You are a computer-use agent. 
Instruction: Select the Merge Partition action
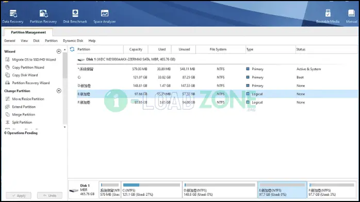pyautogui.click(x=24, y=114)
